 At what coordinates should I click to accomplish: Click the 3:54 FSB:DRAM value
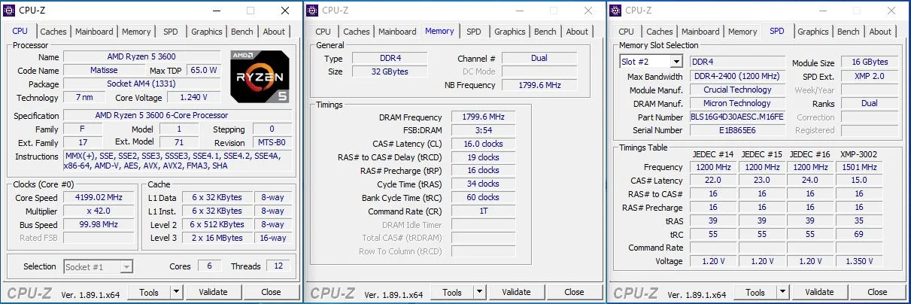pyautogui.click(x=482, y=131)
